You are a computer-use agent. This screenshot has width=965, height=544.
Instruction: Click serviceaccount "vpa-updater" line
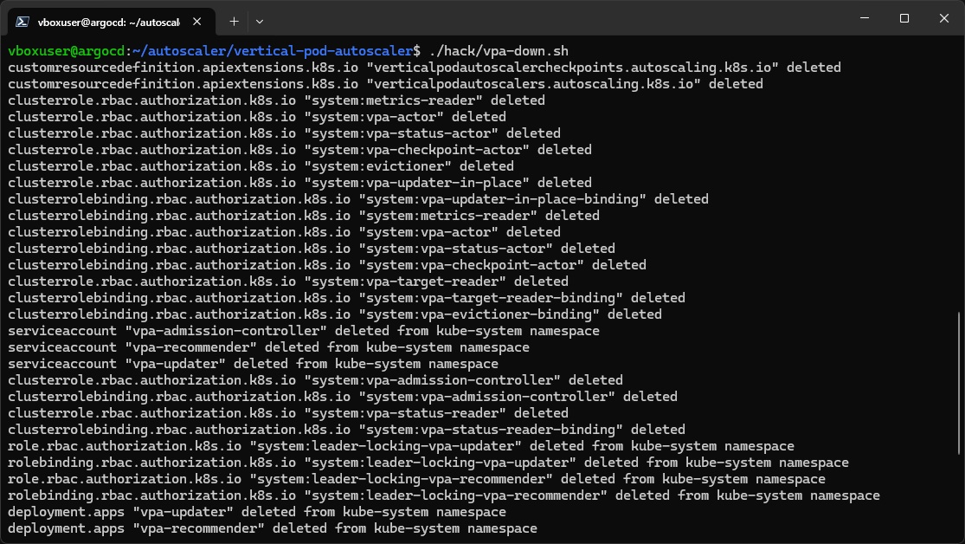pyautogui.click(x=253, y=364)
